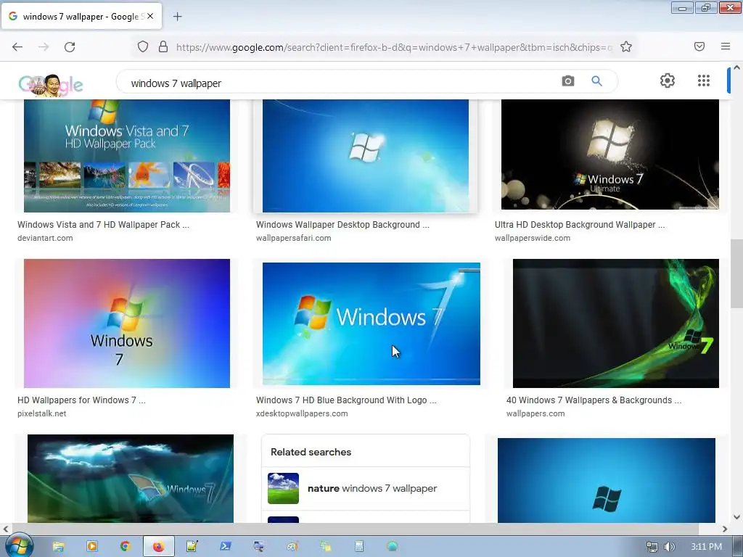Open the Google apps grid
The width and height of the screenshot is (743, 557).
click(x=704, y=81)
